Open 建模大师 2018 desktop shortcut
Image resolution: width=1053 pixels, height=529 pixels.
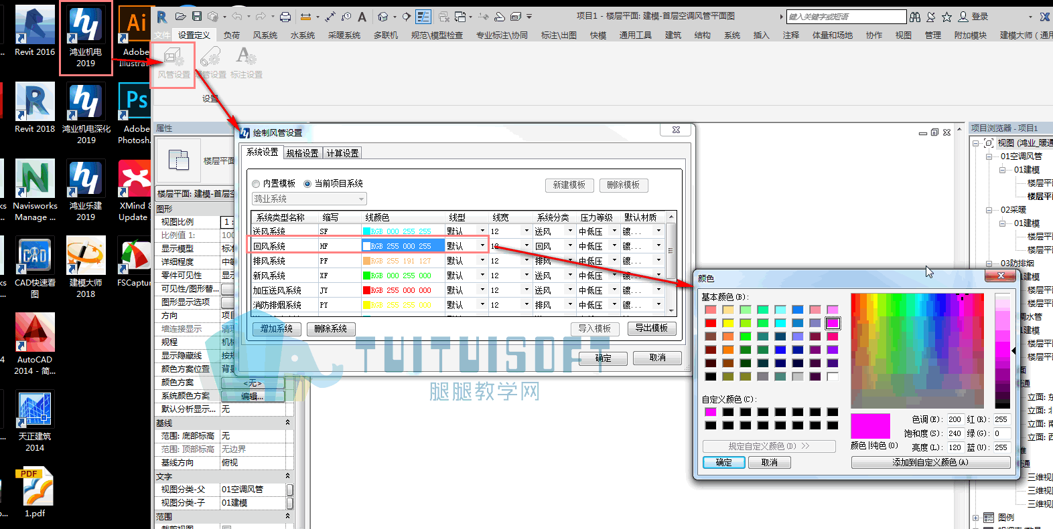[x=86, y=268]
